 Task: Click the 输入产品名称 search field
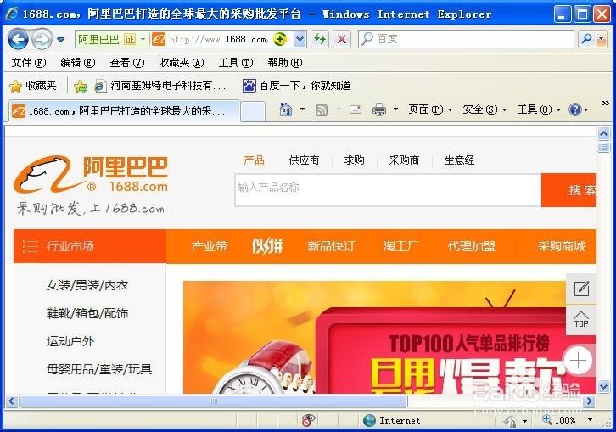(388, 190)
